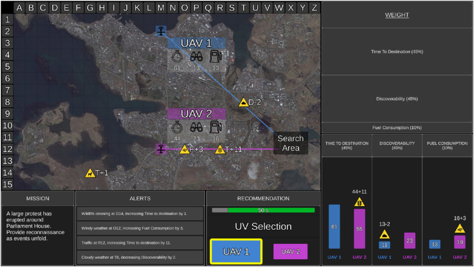Click the windy weather warning F+3 icon
474x267 pixels.
coord(184,149)
